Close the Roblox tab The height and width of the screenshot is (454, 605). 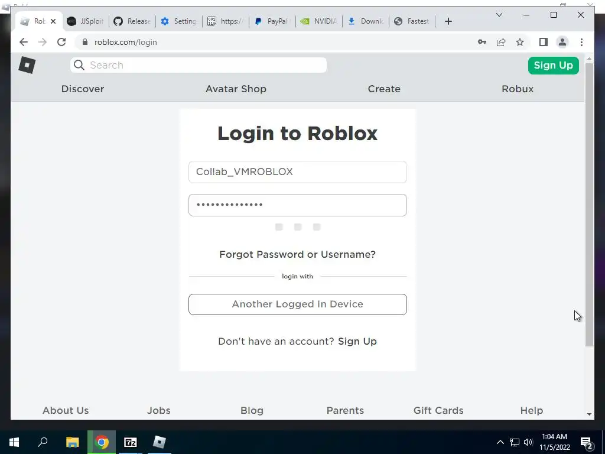click(x=53, y=21)
